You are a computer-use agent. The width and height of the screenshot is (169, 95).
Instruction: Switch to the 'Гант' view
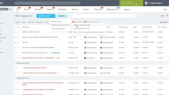(46, 22)
